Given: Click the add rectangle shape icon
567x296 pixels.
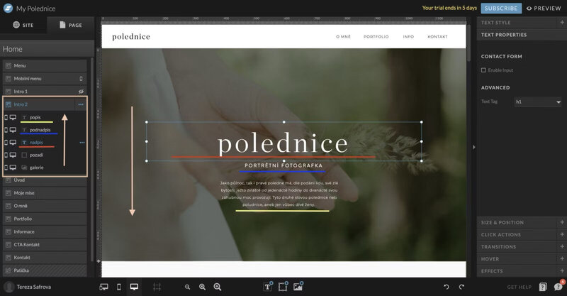Looking at the screenshot, I should pyautogui.click(x=283, y=287).
